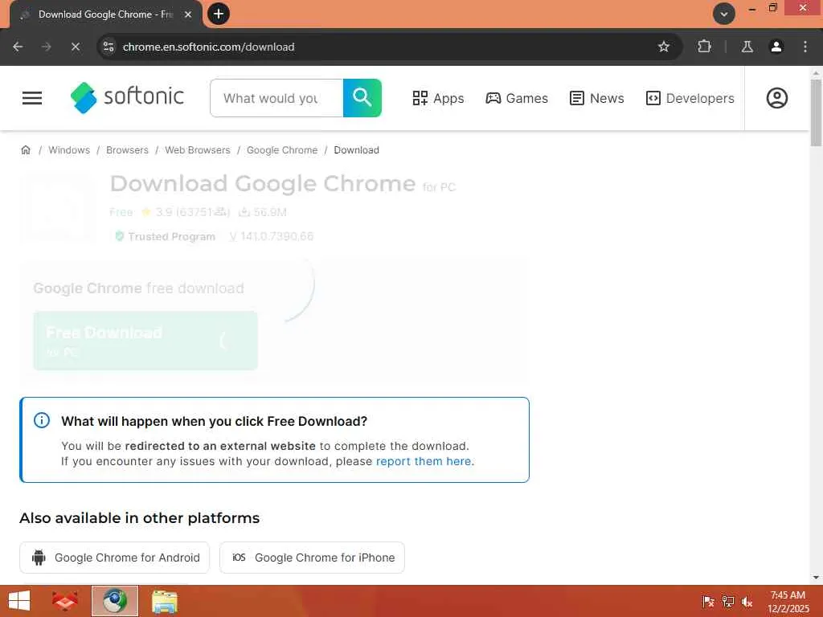The image size is (823, 617).
Task: Click the 'report them here' link
Action: pos(424,461)
